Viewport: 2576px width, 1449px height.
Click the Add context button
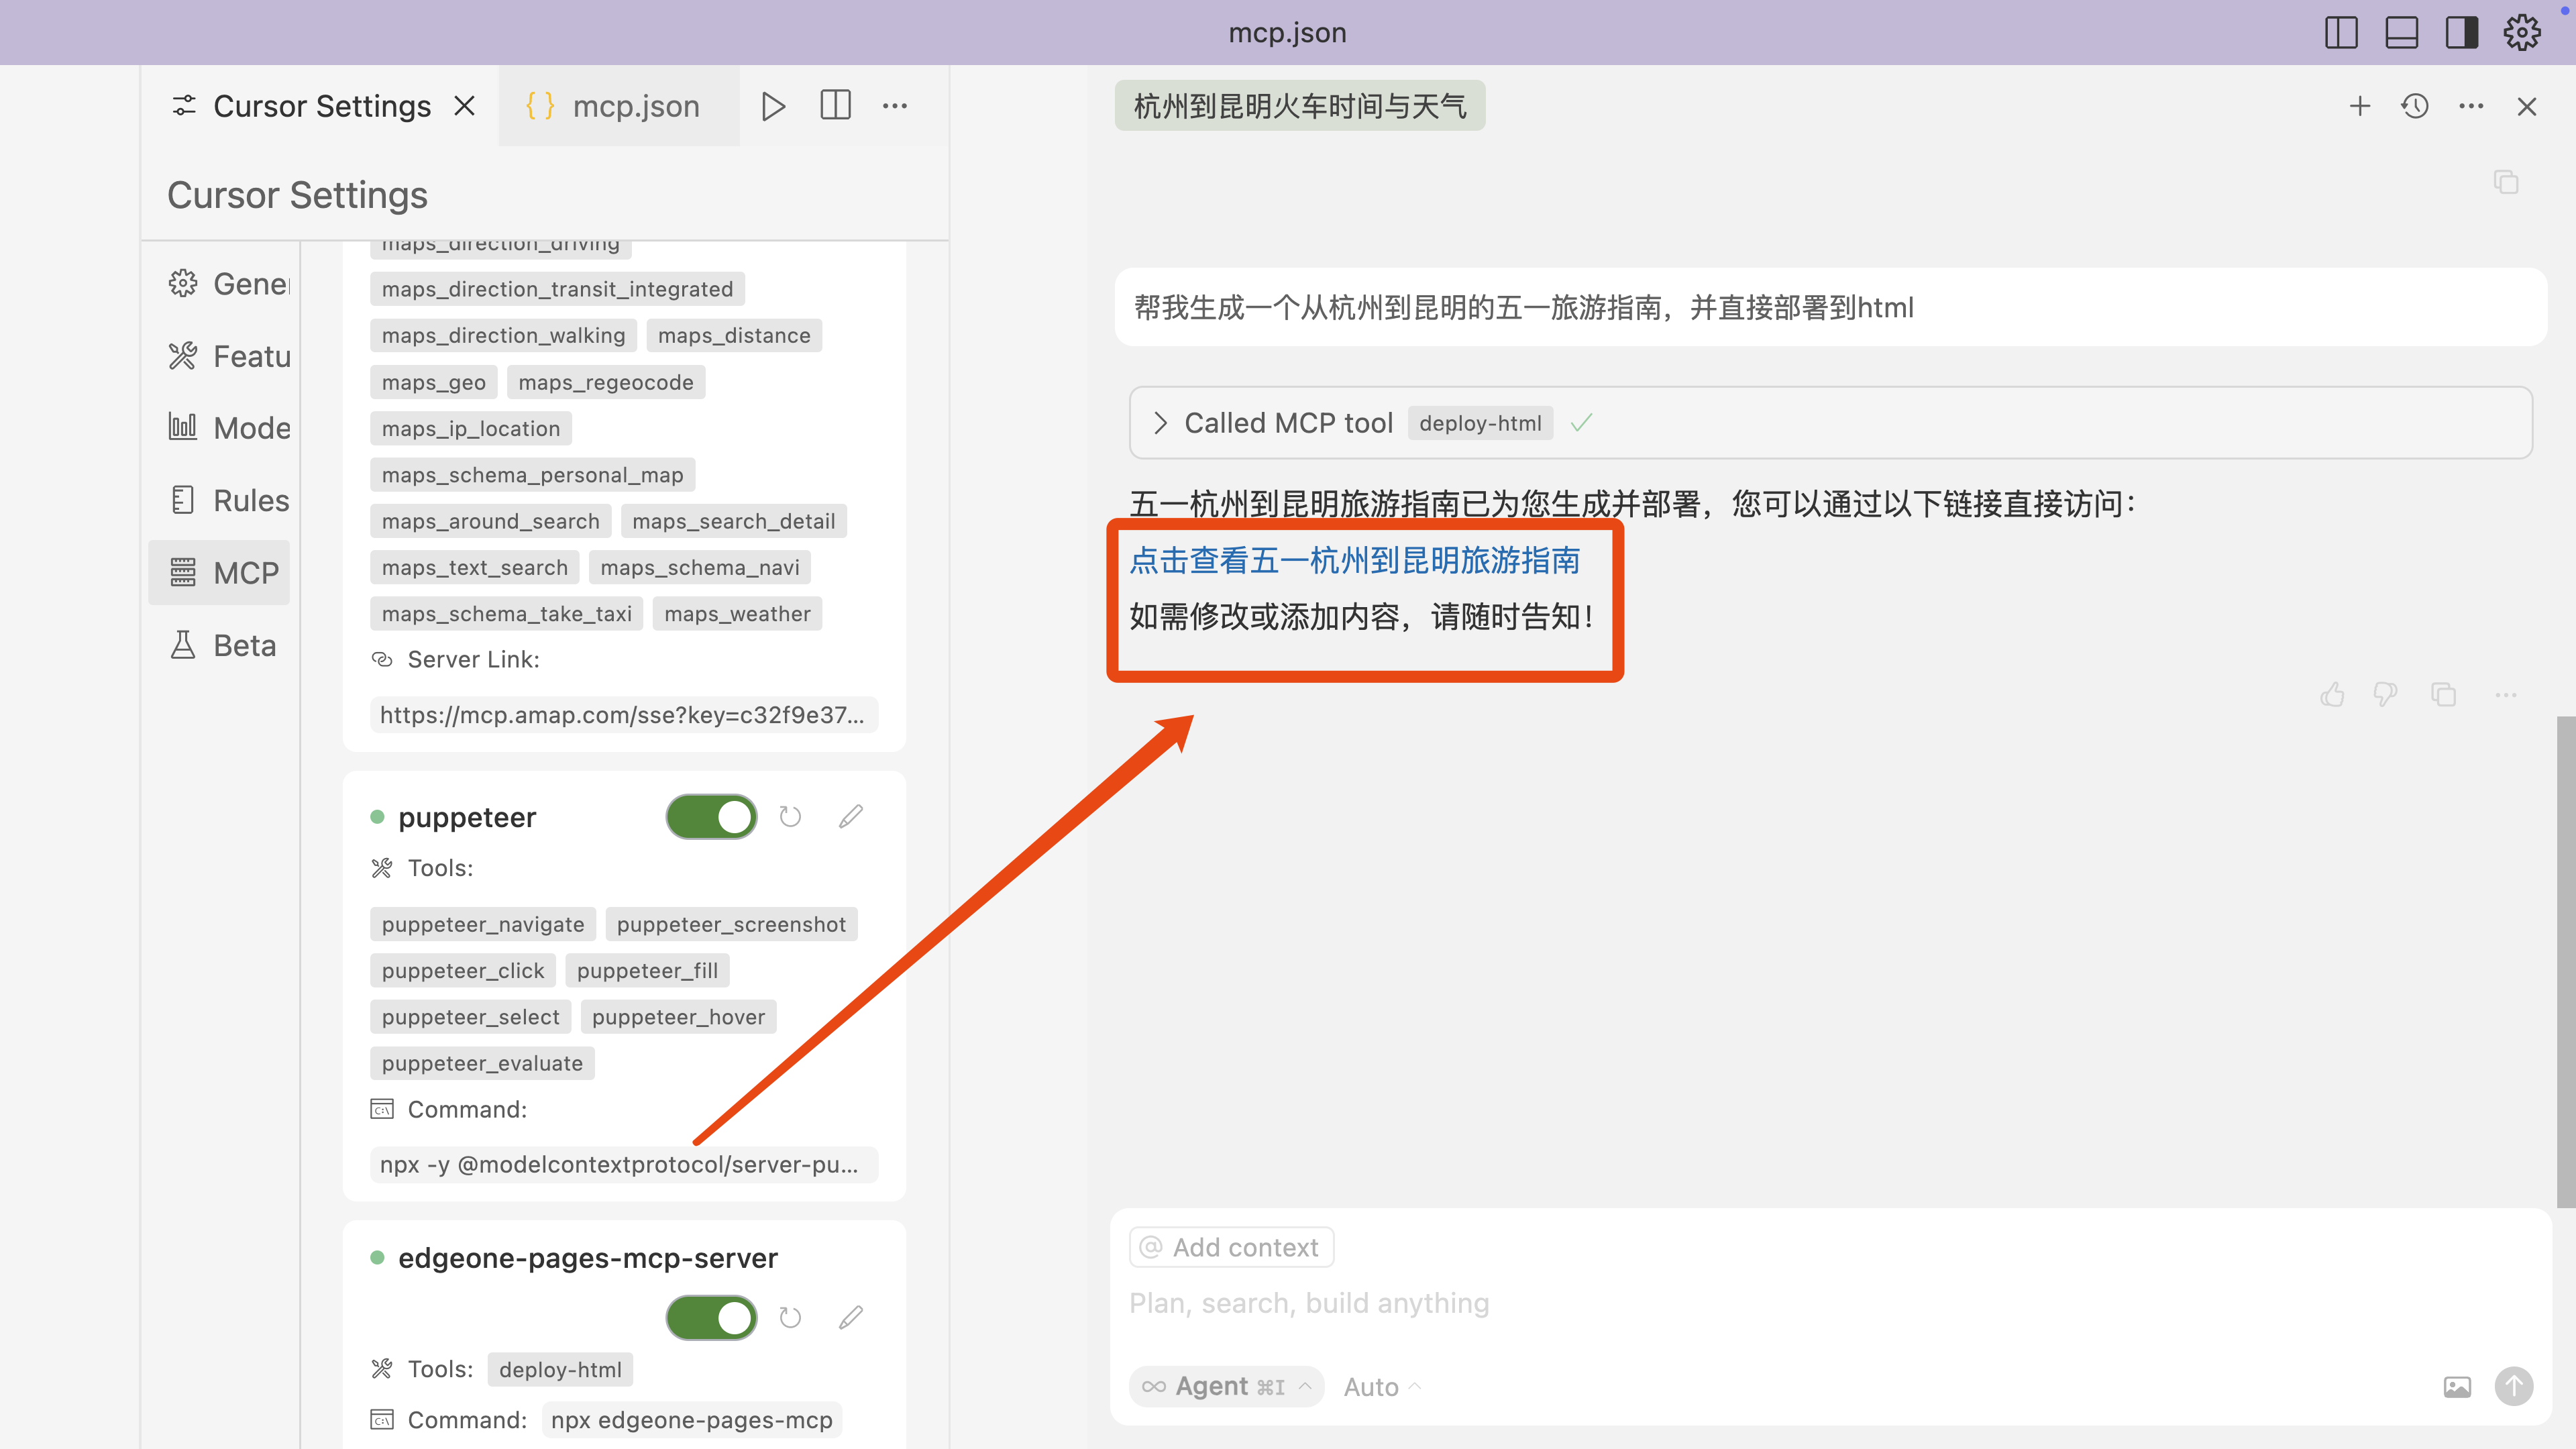(x=1231, y=1247)
